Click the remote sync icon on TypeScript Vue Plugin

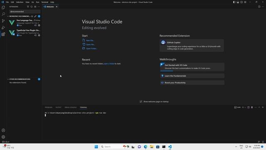point(35,35)
